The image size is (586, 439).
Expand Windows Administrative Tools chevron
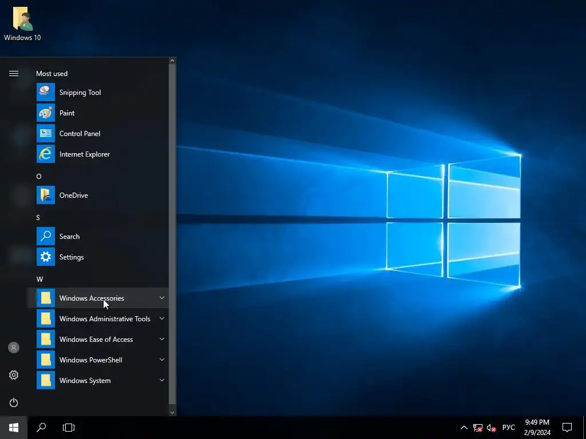(162, 318)
